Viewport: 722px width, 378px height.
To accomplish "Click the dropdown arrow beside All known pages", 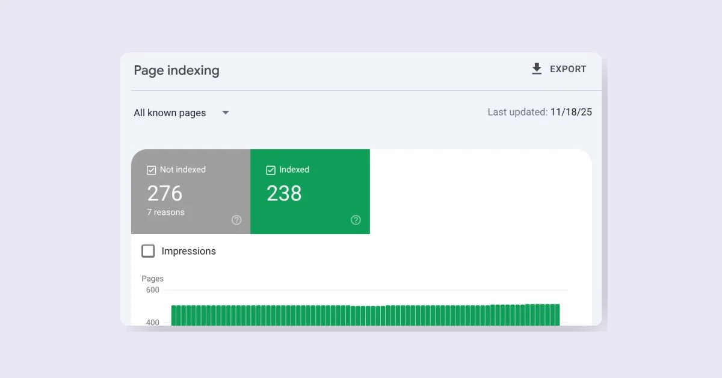I will (226, 113).
